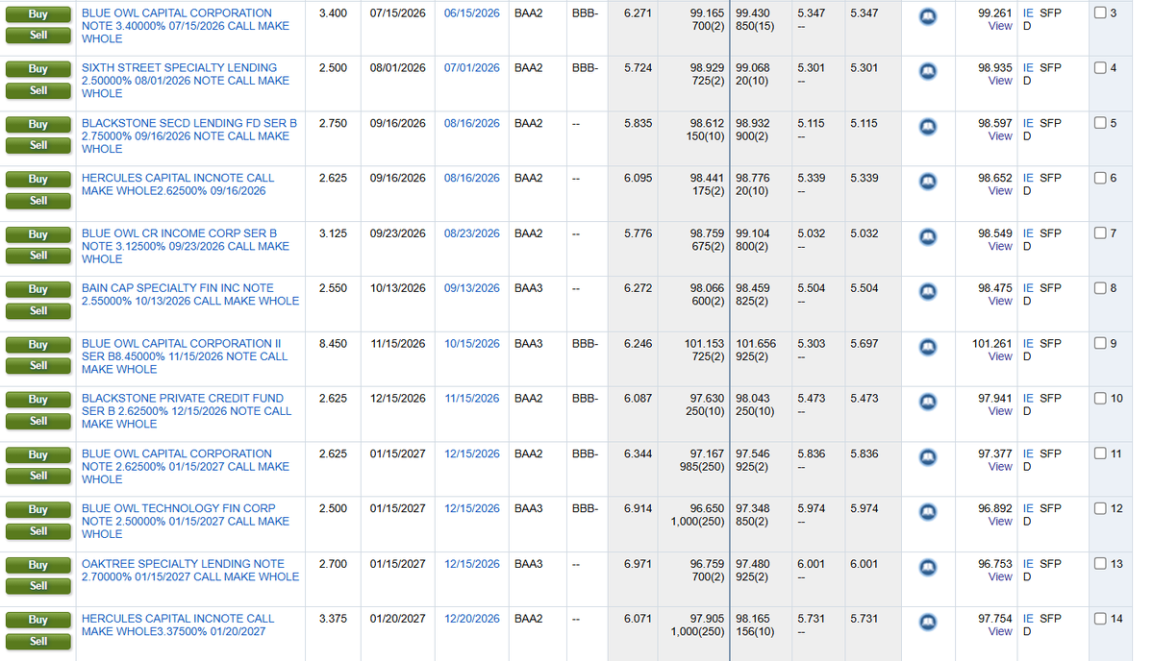Select yield value 6.971
Image resolution: width=1153 pixels, height=661 pixels.
click(639, 563)
